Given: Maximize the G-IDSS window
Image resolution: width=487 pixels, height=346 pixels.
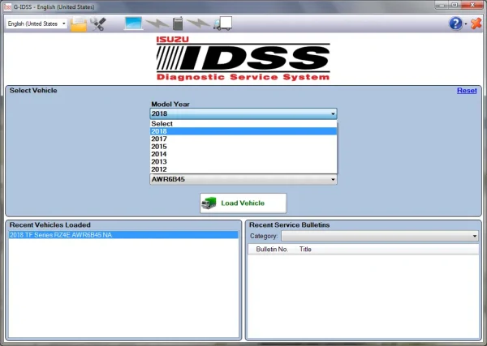Looking at the screenshot, I should coord(455,5).
